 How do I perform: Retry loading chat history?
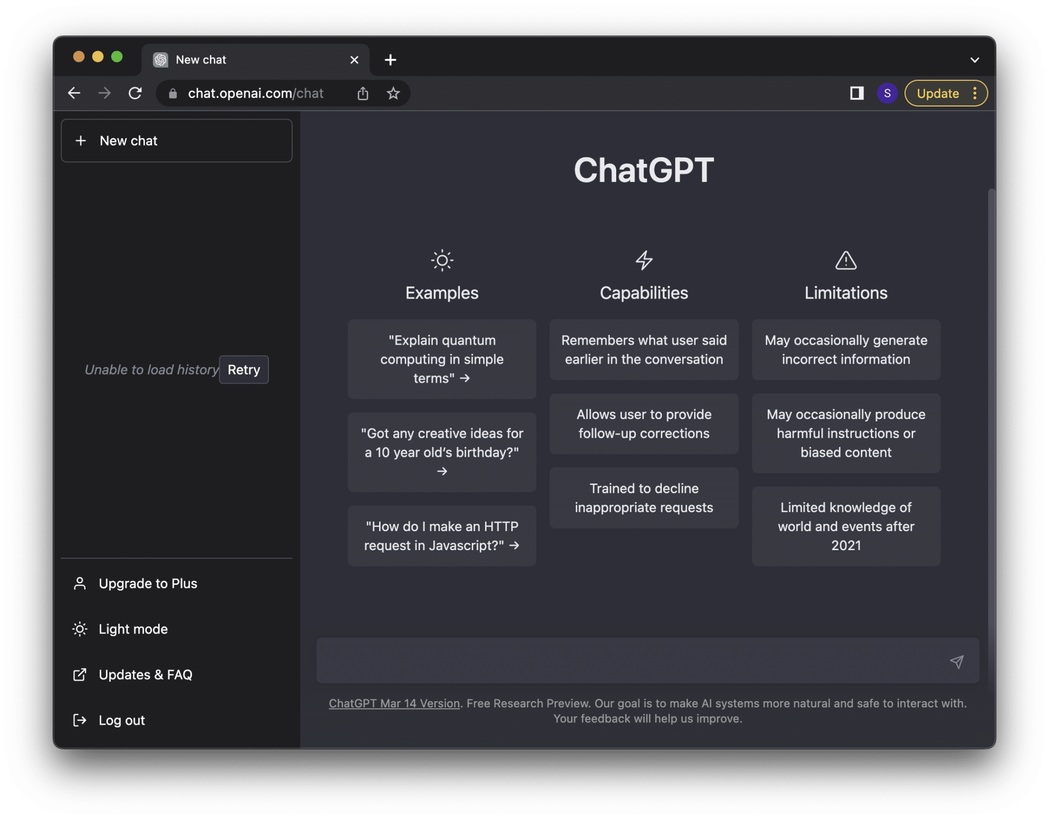pyautogui.click(x=244, y=370)
